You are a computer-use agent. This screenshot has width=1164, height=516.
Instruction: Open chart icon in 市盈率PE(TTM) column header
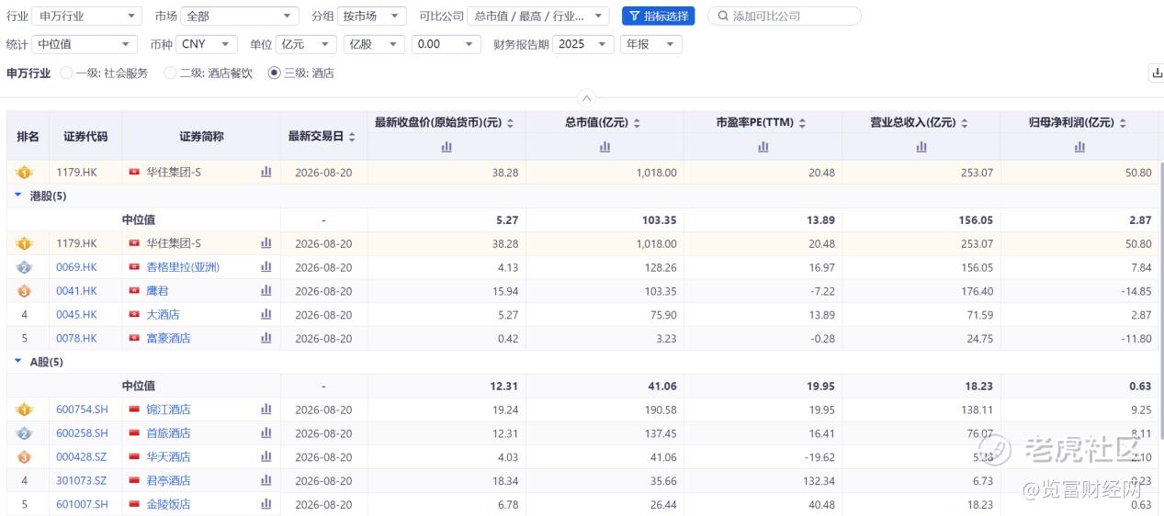coord(763,147)
